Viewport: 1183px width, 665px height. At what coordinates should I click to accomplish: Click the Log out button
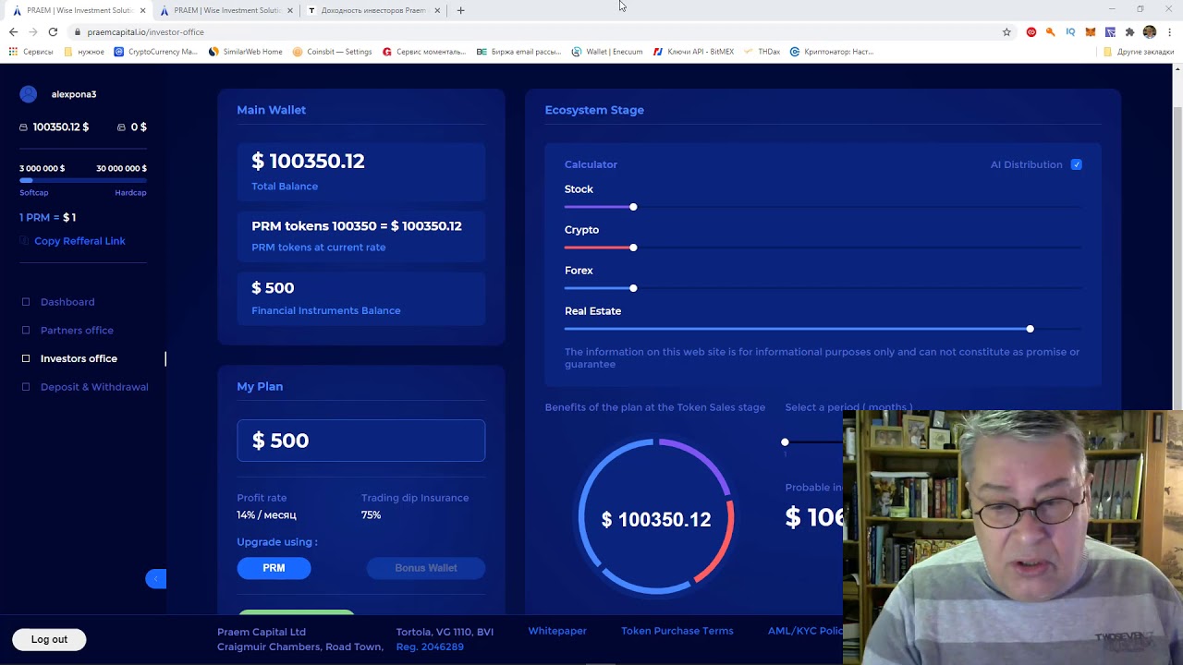(49, 639)
